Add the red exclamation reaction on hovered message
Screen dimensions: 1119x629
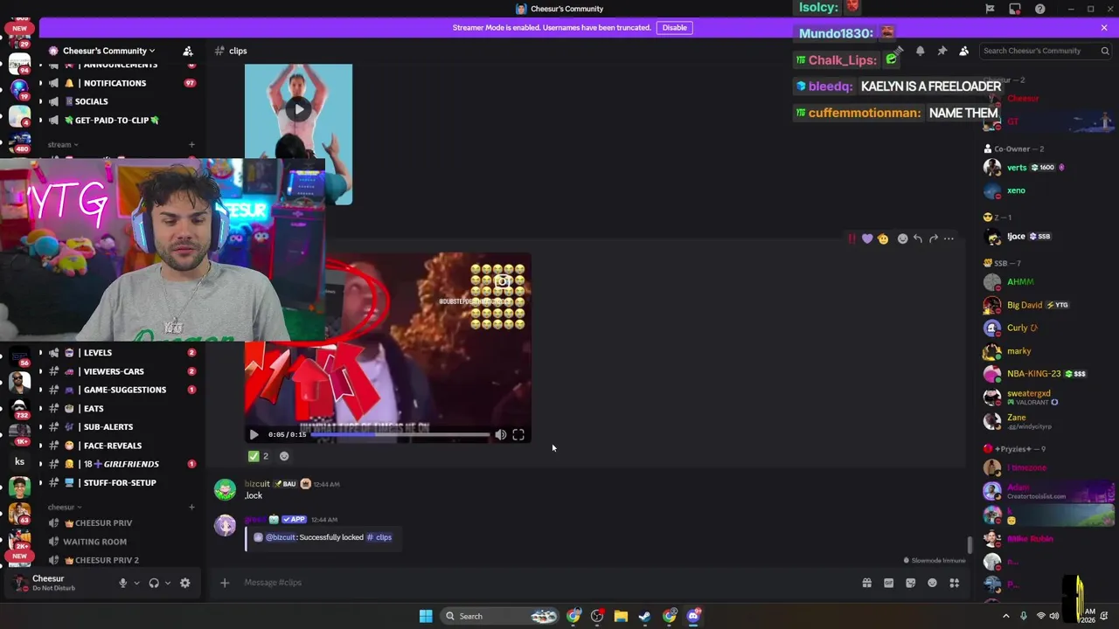(851, 238)
